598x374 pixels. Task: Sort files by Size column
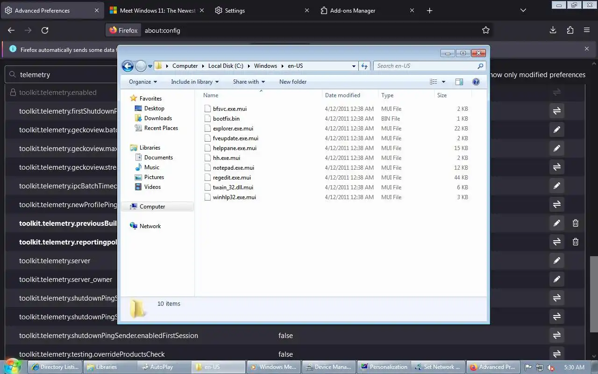point(453,95)
